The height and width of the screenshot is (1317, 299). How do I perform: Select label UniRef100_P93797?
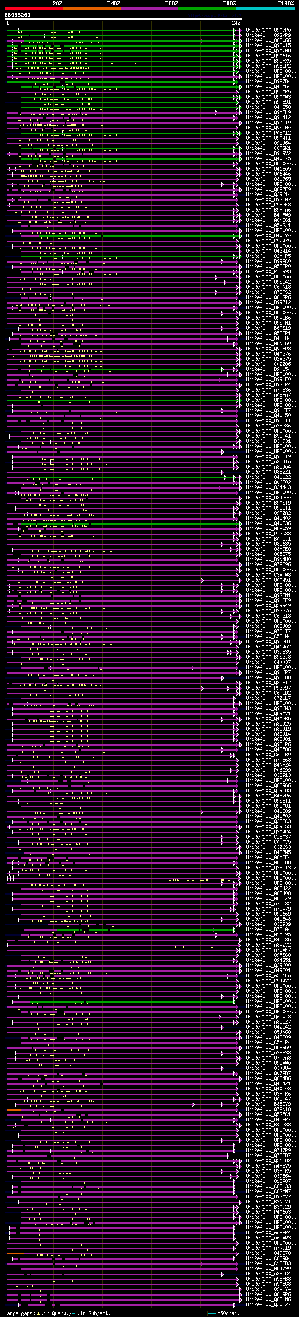(x=268, y=688)
